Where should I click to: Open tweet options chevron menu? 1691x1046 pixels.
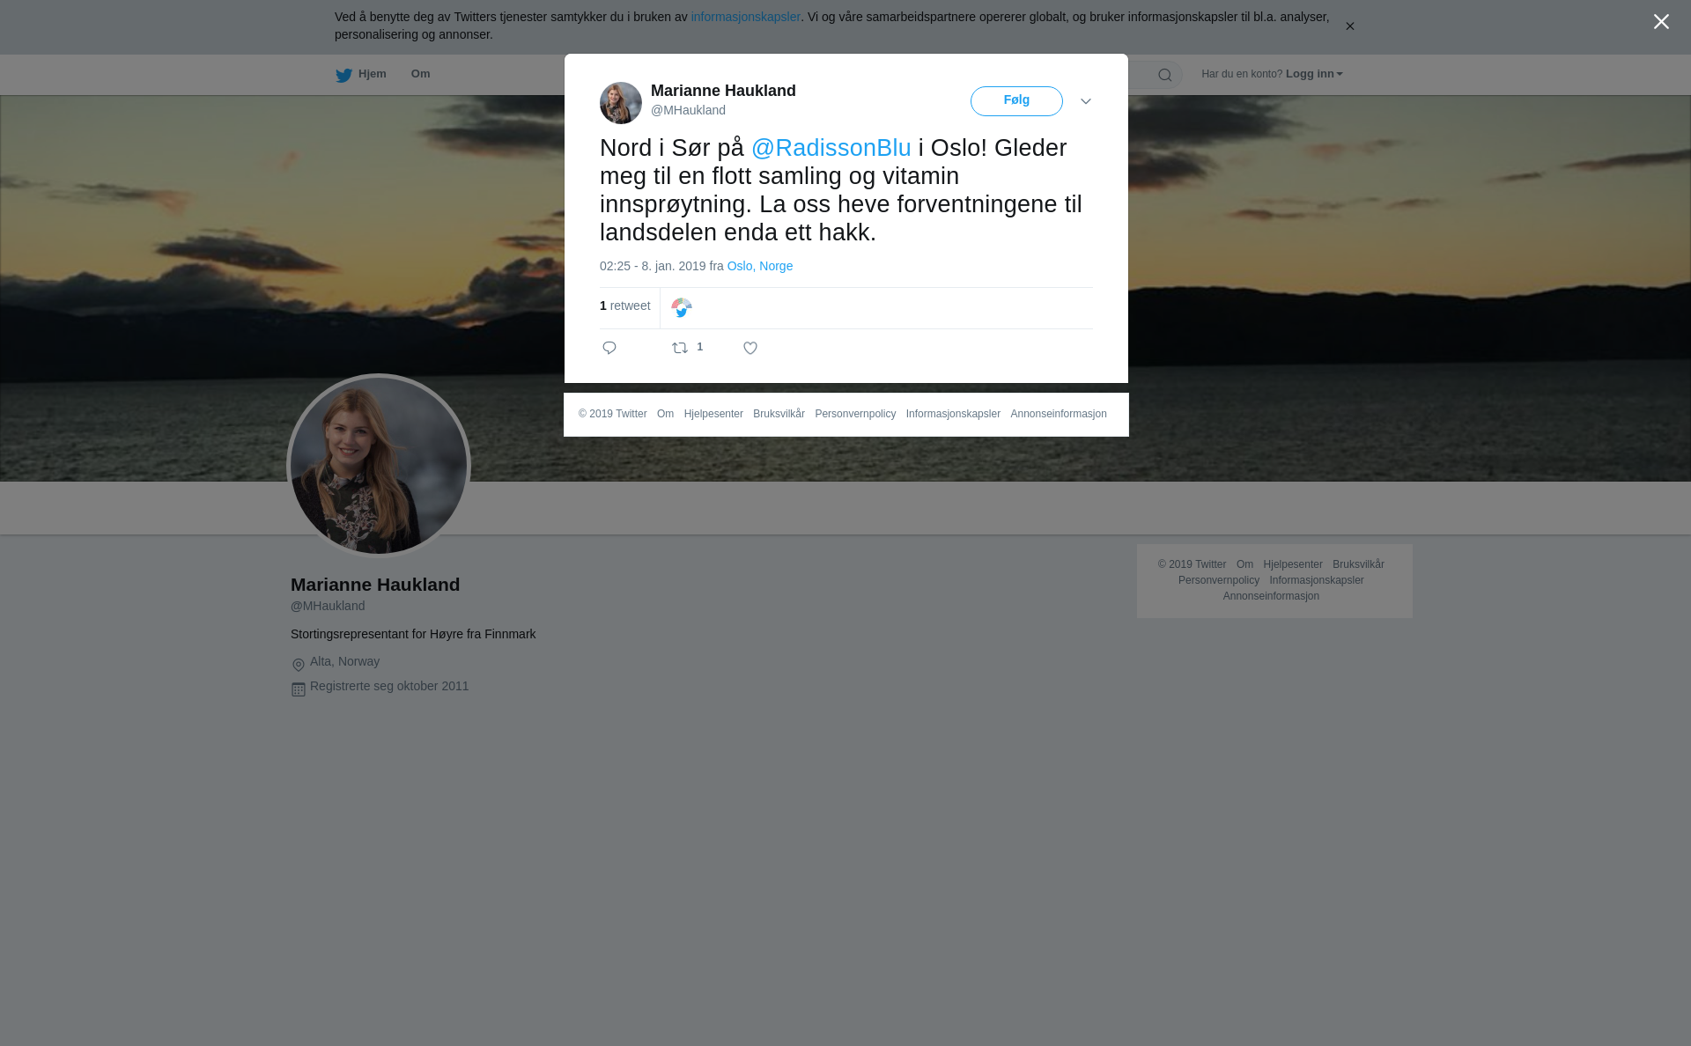[x=1086, y=101]
